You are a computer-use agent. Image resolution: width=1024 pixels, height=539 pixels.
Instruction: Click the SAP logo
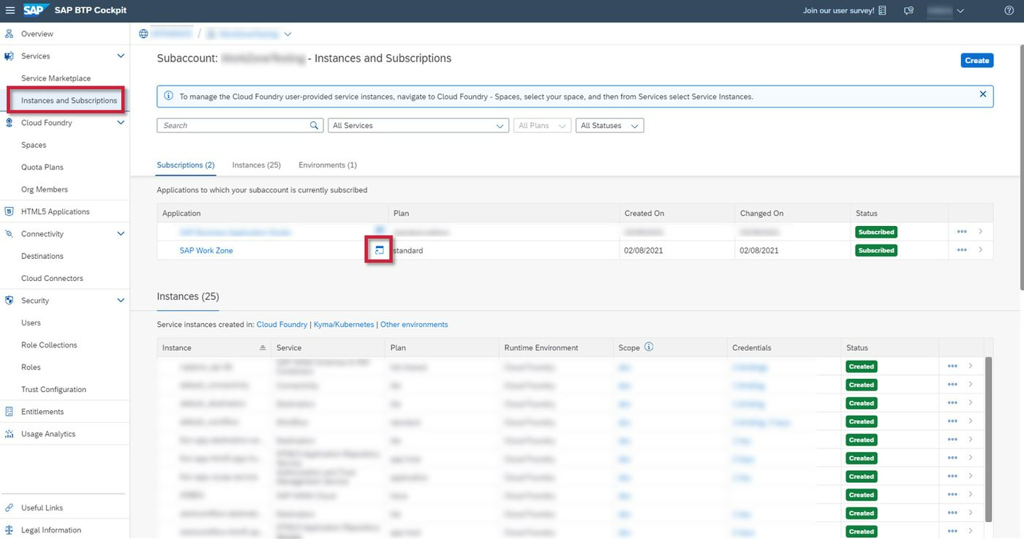tap(36, 10)
